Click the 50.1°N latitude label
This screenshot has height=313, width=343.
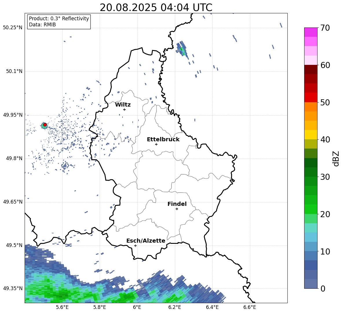point(14,71)
